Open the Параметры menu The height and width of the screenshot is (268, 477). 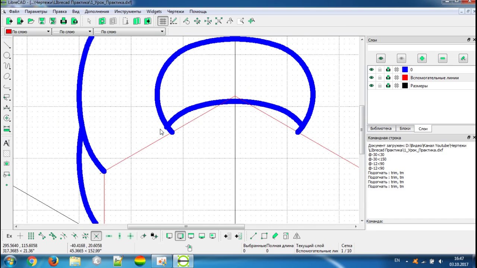(36, 12)
